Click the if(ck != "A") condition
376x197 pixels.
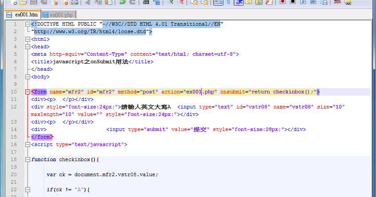tap(67, 190)
